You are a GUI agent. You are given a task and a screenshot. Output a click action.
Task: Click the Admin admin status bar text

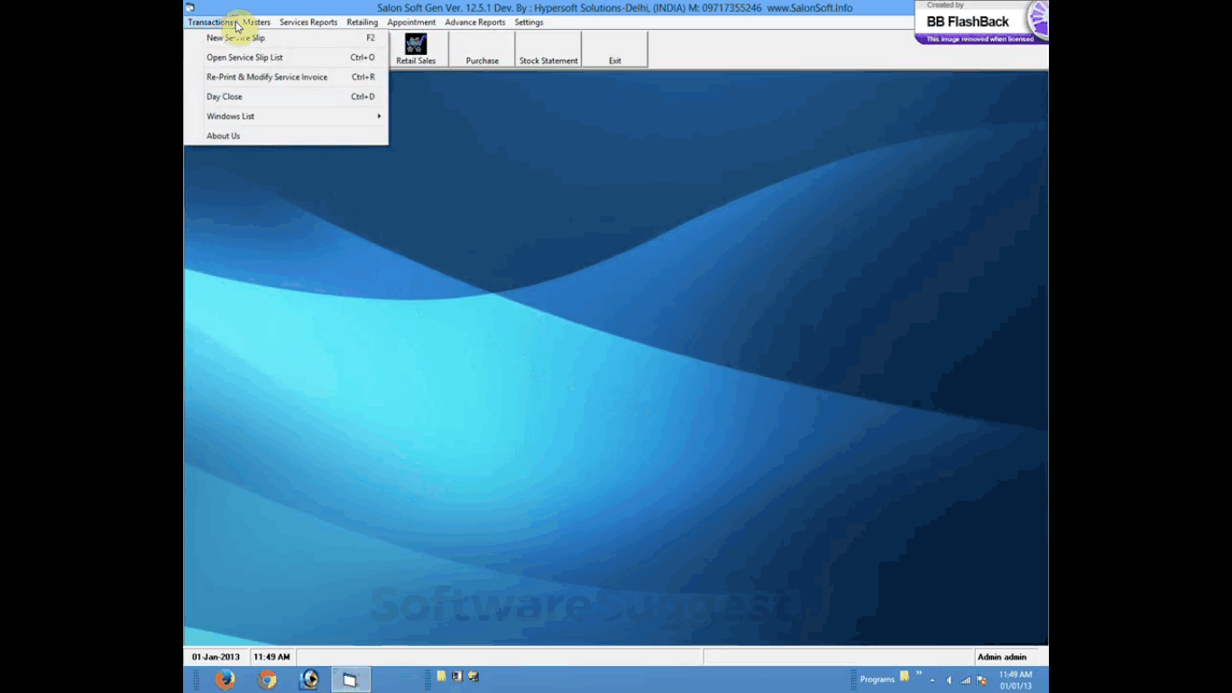(x=1002, y=657)
